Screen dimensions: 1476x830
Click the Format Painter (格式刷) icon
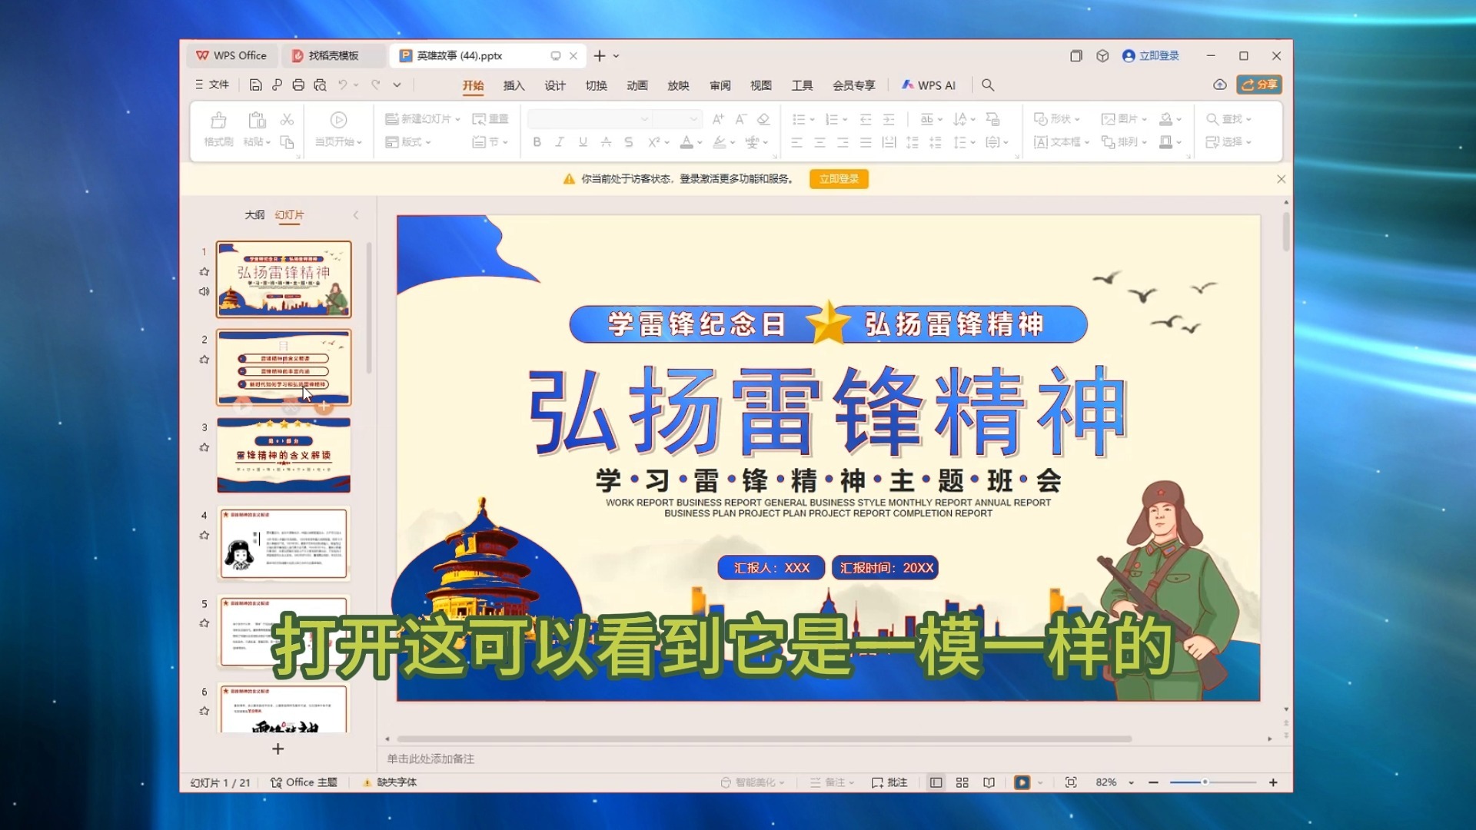tap(218, 121)
